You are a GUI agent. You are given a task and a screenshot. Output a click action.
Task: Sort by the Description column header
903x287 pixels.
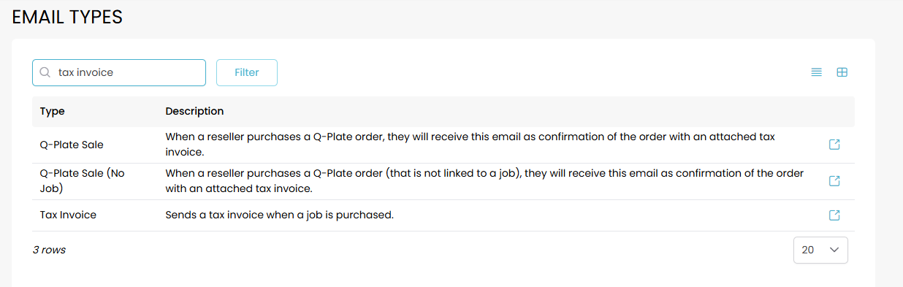194,111
